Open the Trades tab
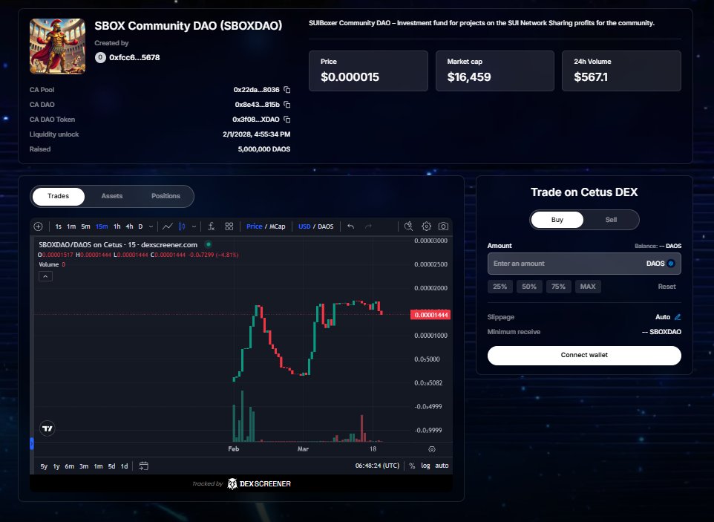This screenshot has height=522, width=714. [x=59, y=196]
